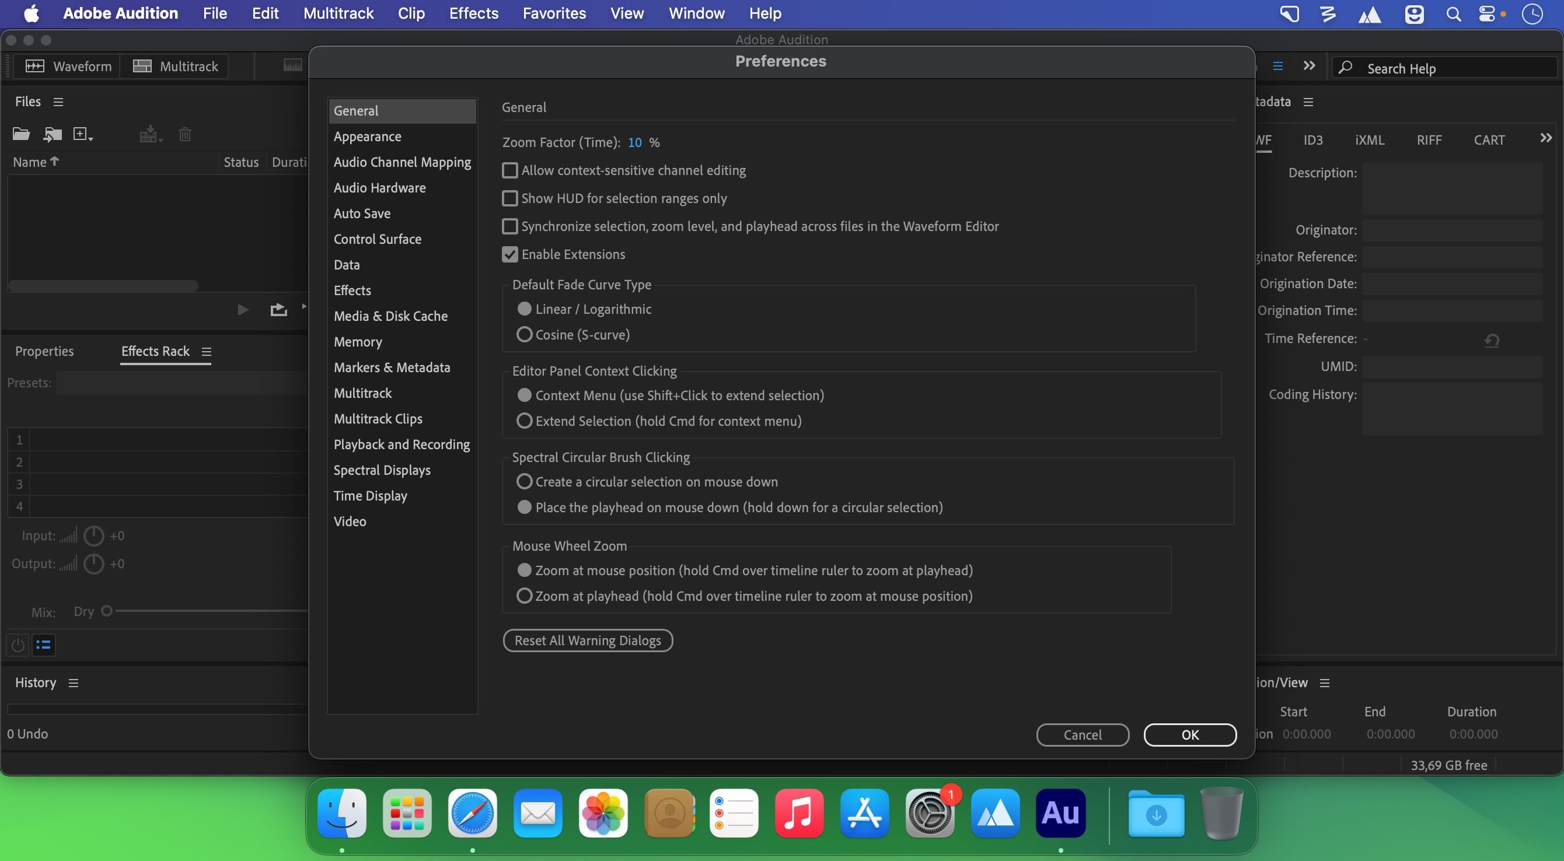Open the Favorites menu in menu bar
The width and height of the screenshot is (1564, 861).
coord(554,13)
